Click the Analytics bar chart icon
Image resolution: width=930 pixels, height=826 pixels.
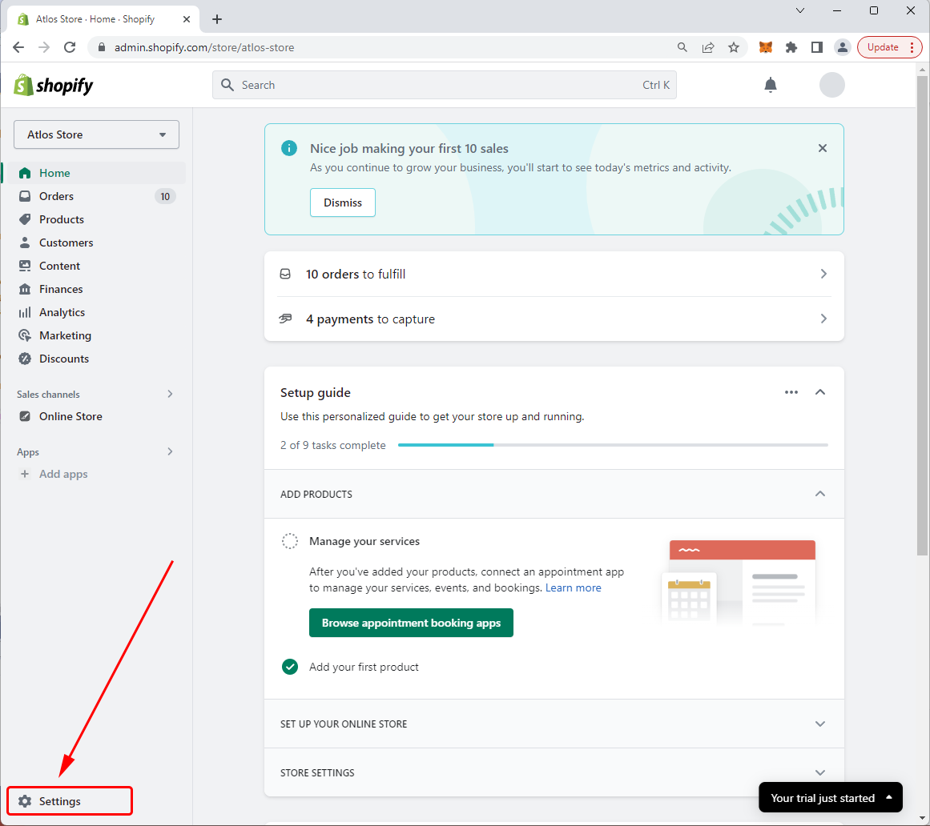tap(24, 312)
